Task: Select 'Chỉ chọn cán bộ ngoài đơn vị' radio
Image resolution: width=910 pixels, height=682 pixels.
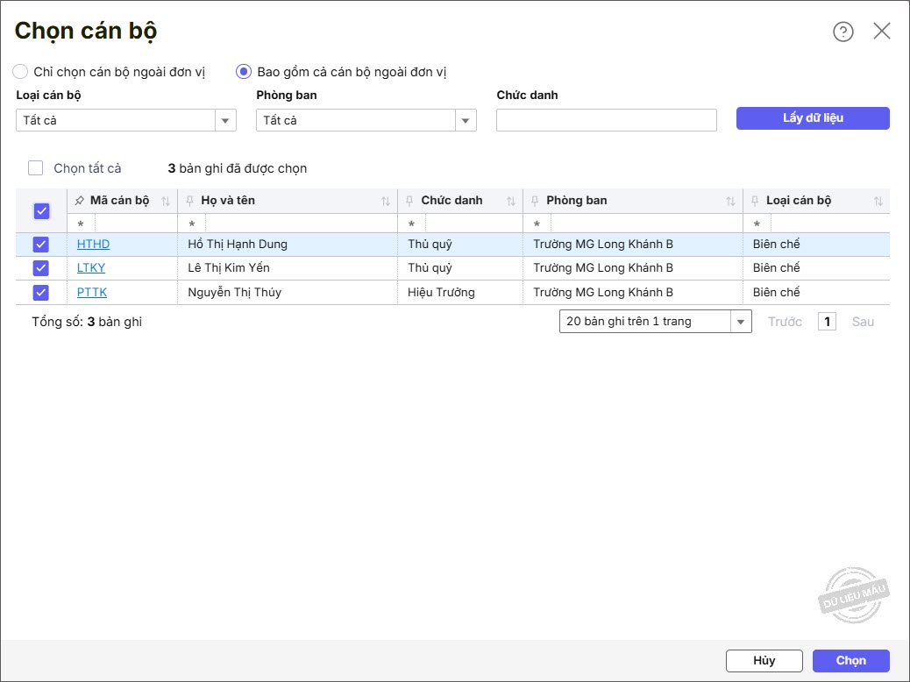Action: tap(20, 72)
